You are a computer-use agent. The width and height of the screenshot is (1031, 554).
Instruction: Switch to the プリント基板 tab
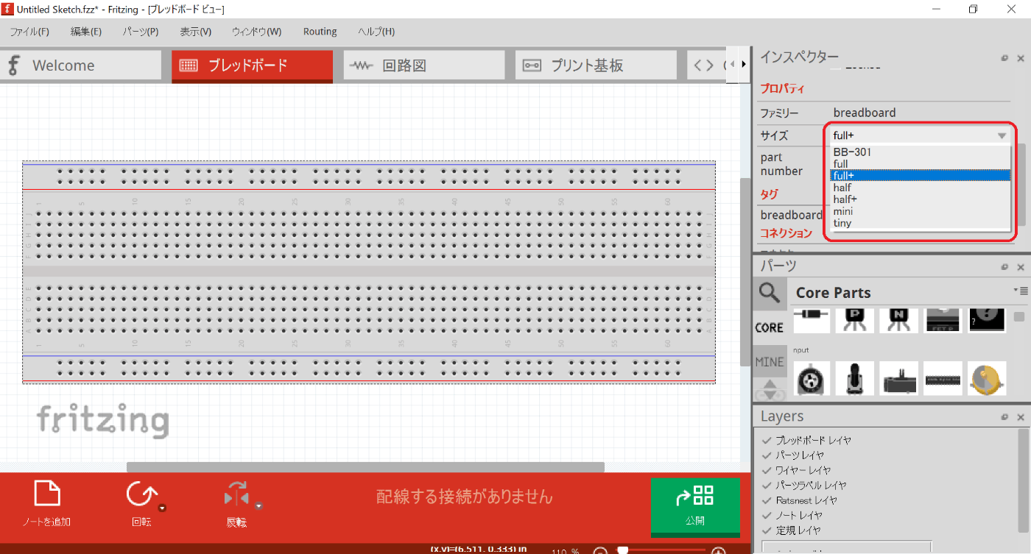(596, 65)
